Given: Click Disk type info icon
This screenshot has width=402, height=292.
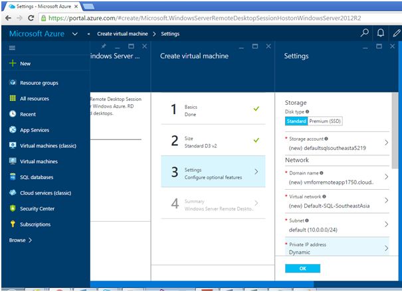Looking at the screenshot, I should (x=307, y=111).
